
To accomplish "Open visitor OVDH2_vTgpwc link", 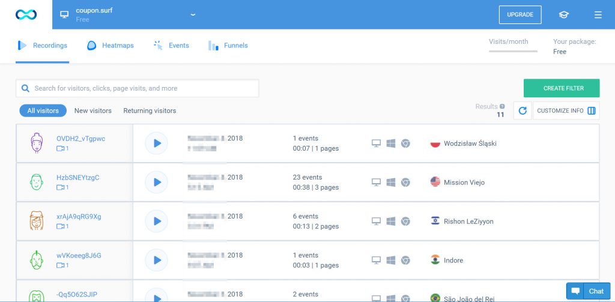I will (x=81, y=139).
